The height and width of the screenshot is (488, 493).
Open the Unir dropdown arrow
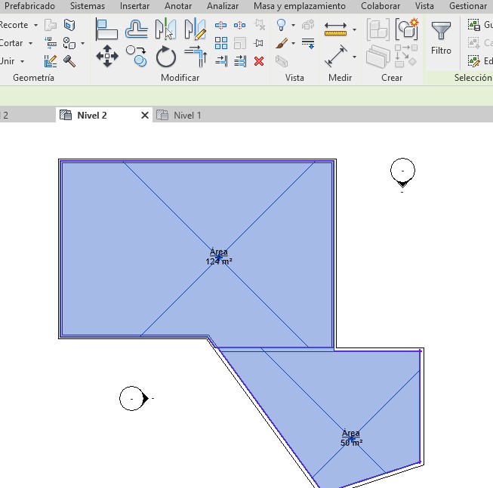coord(22,61)
